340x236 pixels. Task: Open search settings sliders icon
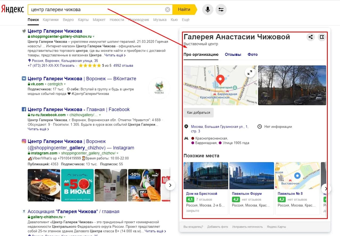coord(221,10)
